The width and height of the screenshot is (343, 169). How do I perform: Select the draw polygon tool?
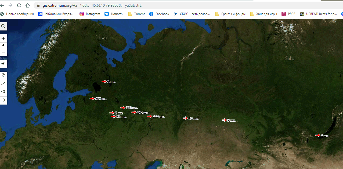[3, 92]
